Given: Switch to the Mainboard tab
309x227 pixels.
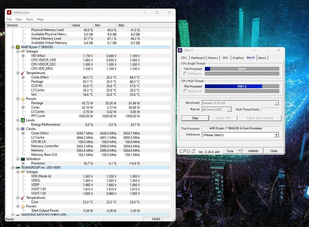Looking at the screenshot, I should click(x=198, y=58).
